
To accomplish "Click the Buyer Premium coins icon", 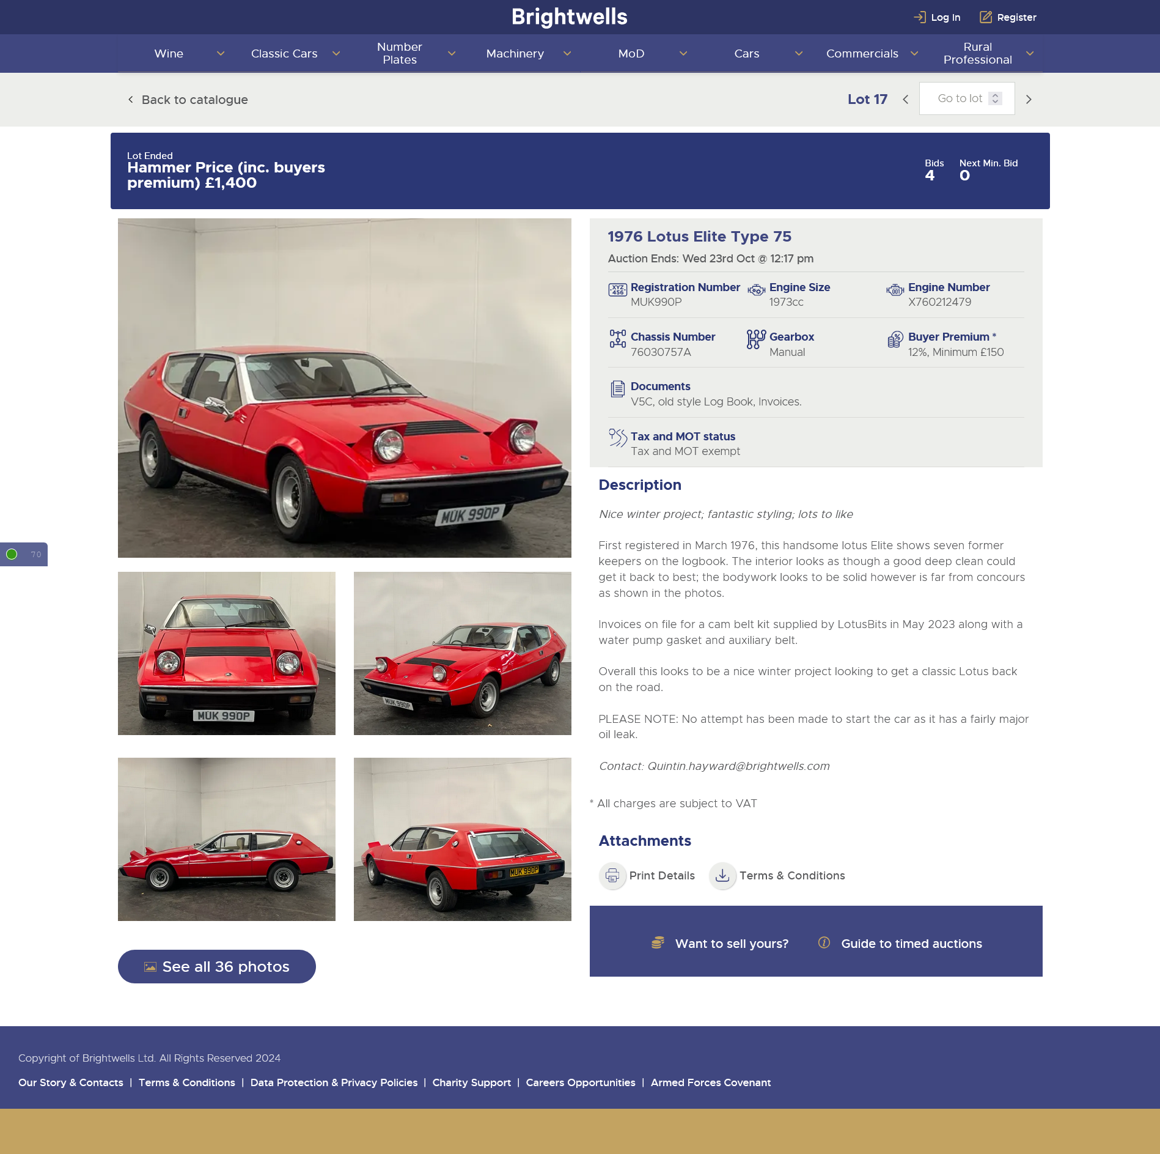I will pyautogui.click(x=895, y=339).
